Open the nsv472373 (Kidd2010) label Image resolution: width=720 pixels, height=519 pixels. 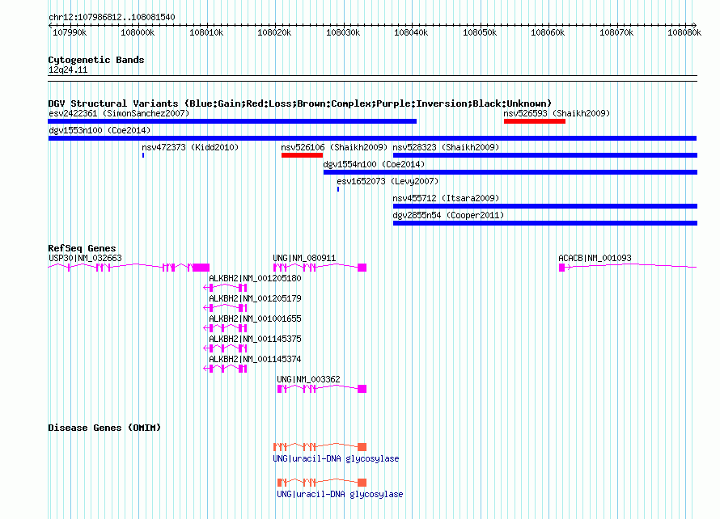tap(190, 147)
